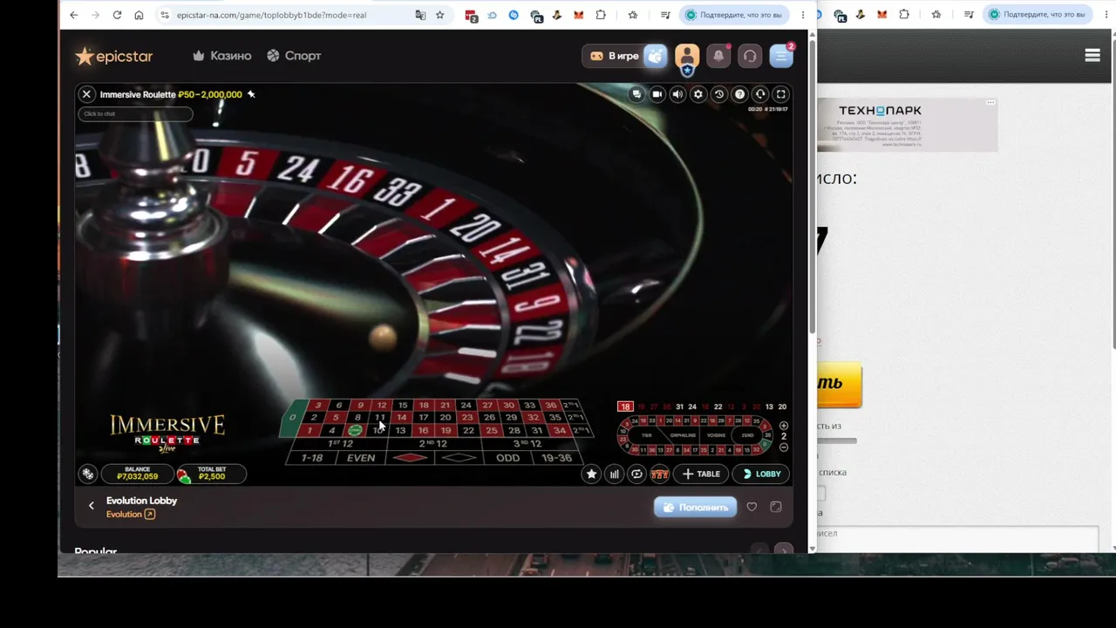Screen dimensions: 1116x628
Task: Close the Immersive Roulette game with X
Action: tap(86, 94)
